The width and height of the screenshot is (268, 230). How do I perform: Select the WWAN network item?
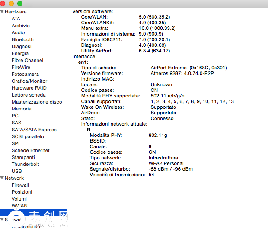(x=19, y=206)
